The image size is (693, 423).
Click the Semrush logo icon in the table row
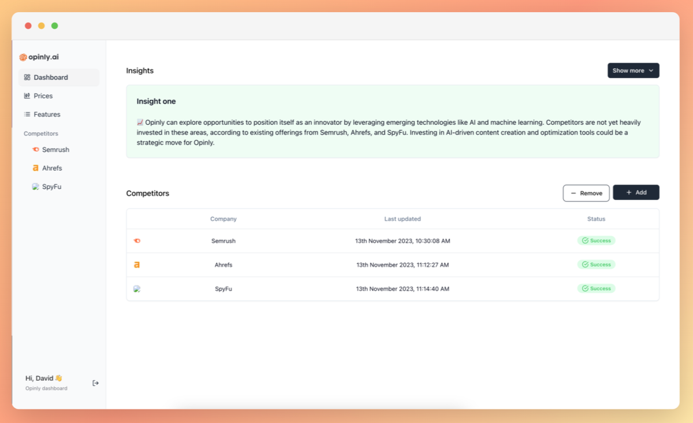pyautogui.click(x=137, y=240)
